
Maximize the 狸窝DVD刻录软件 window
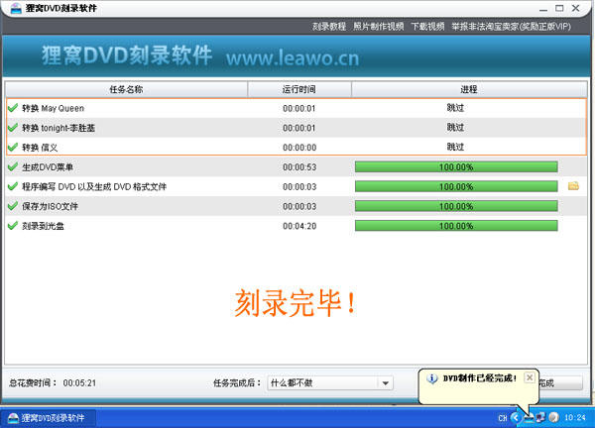click(559, 8)
